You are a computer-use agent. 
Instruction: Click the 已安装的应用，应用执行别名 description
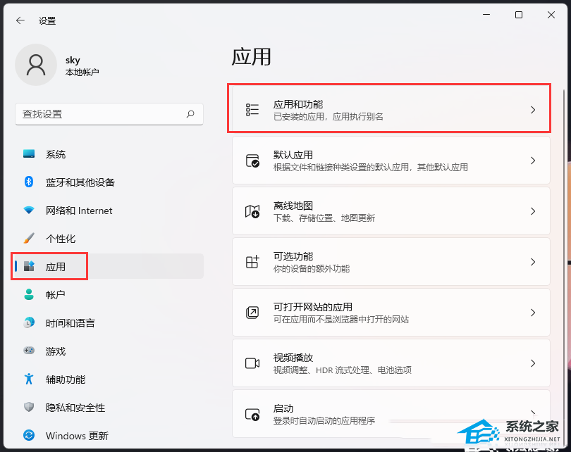coord(328,117)
